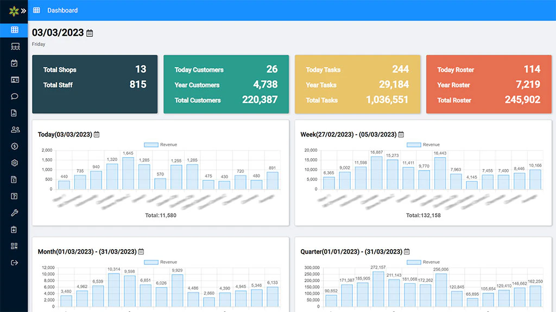The width and height of the screenshot is (556, 312).
Task: Open the settings gear icon
Action: coord(14,162)
